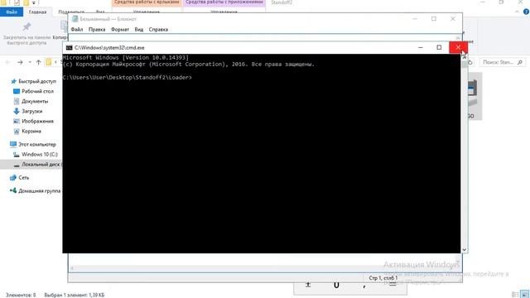Go back in Explorer navigation
The height and width of the screenshot is (298, 530).
tap(8, 62)
